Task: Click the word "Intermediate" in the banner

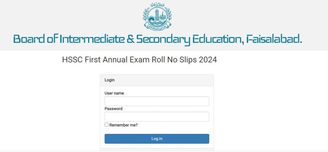Action: [x=92, y=39]
